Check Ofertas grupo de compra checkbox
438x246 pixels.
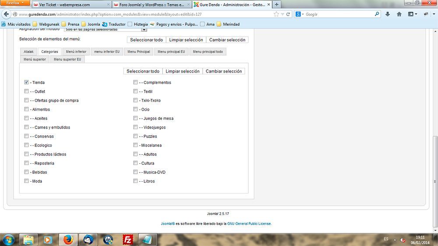pos(26,100)
